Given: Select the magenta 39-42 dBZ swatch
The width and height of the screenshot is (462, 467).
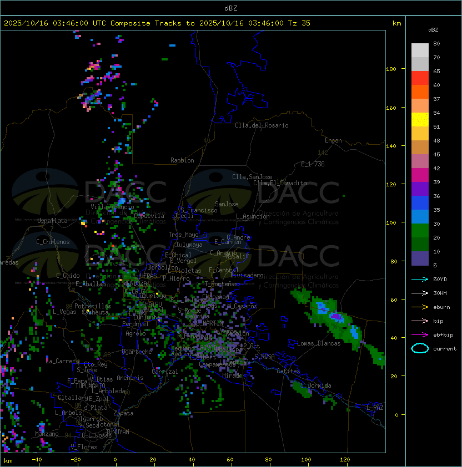Looking at the screenshot, I should pos(420,175).
